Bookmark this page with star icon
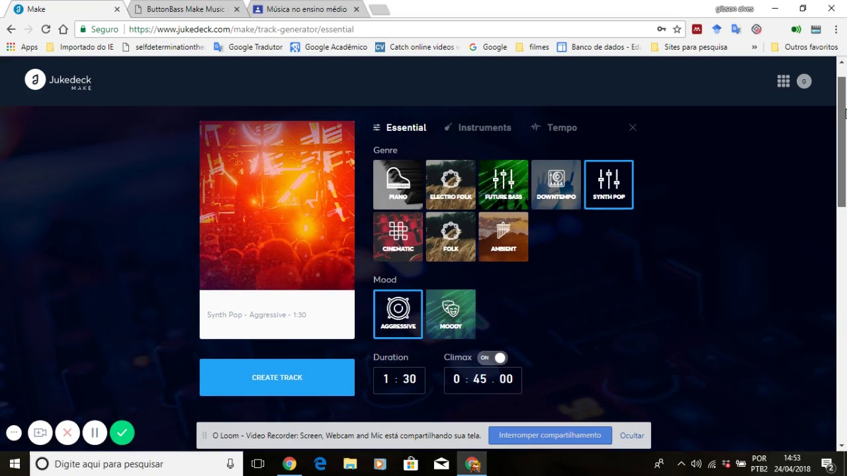847x476 pixels. 677,29
